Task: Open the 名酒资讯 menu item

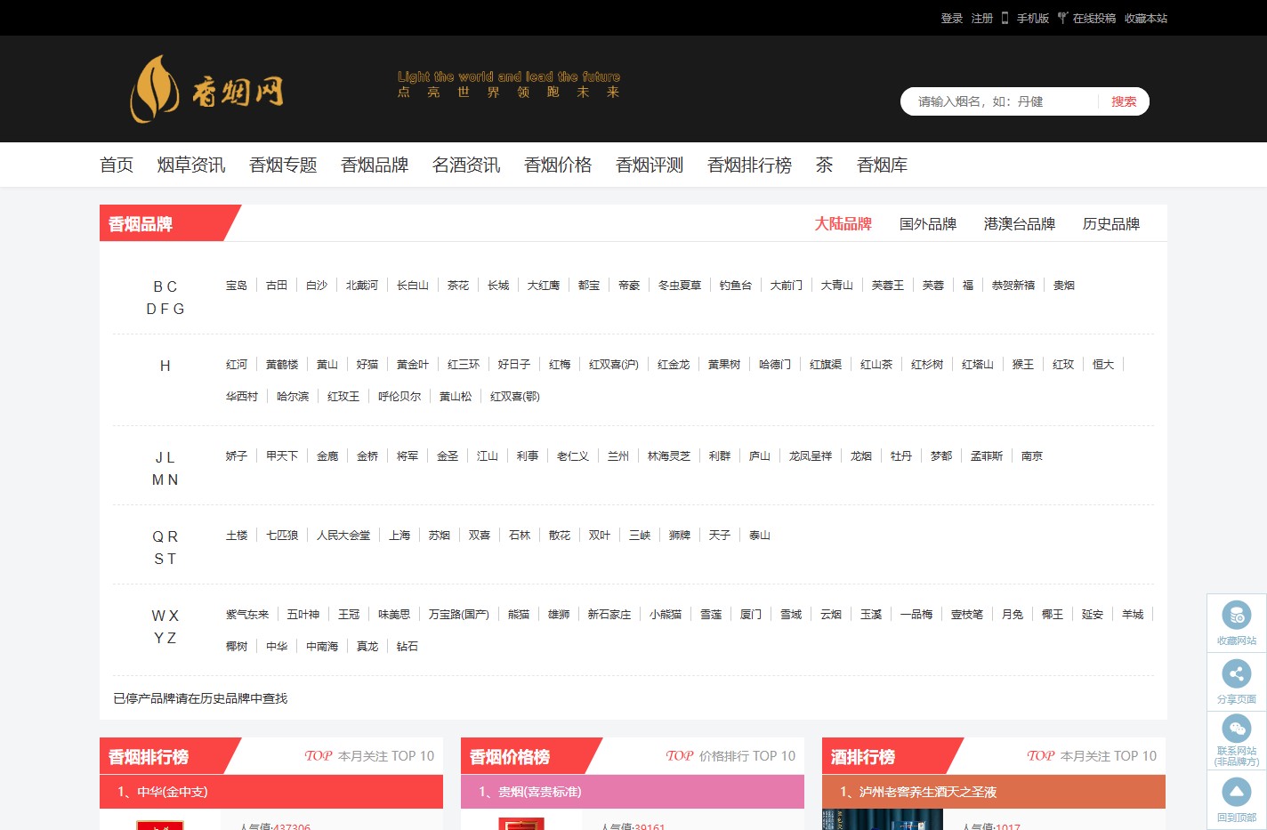Action: click(x=466, y=165)
